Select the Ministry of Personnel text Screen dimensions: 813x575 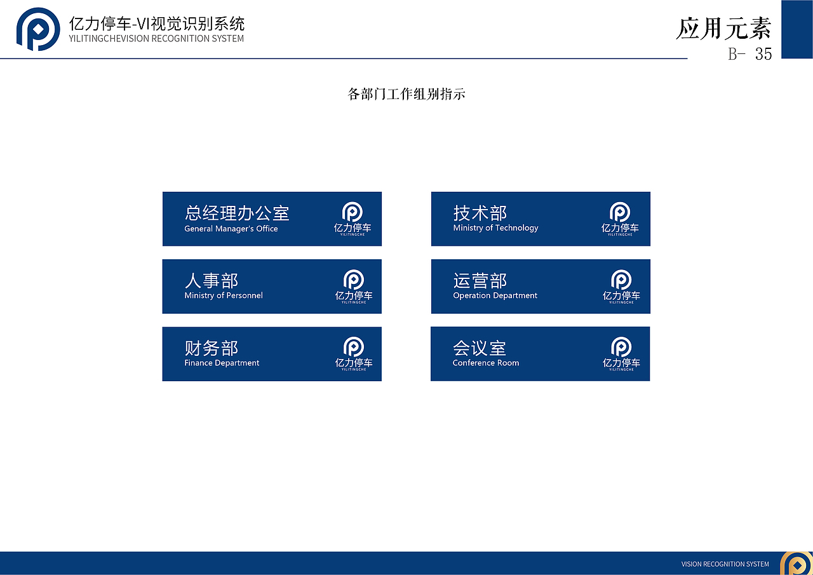224,295
